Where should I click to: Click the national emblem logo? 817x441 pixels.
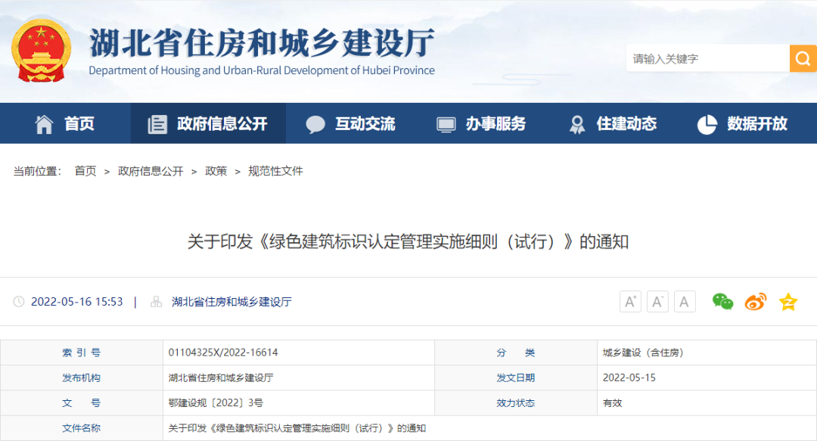[41, 51]
